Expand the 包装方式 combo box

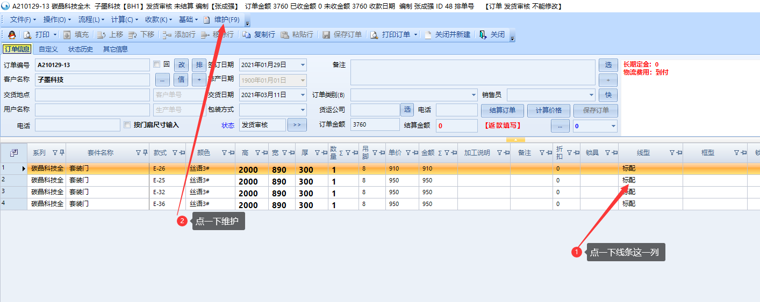point(303,110)
